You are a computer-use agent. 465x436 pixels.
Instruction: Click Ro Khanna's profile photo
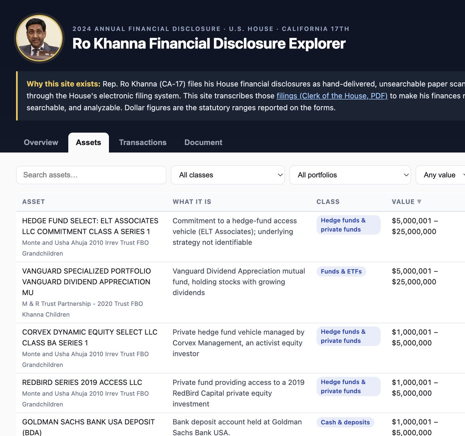pos(40,38)
